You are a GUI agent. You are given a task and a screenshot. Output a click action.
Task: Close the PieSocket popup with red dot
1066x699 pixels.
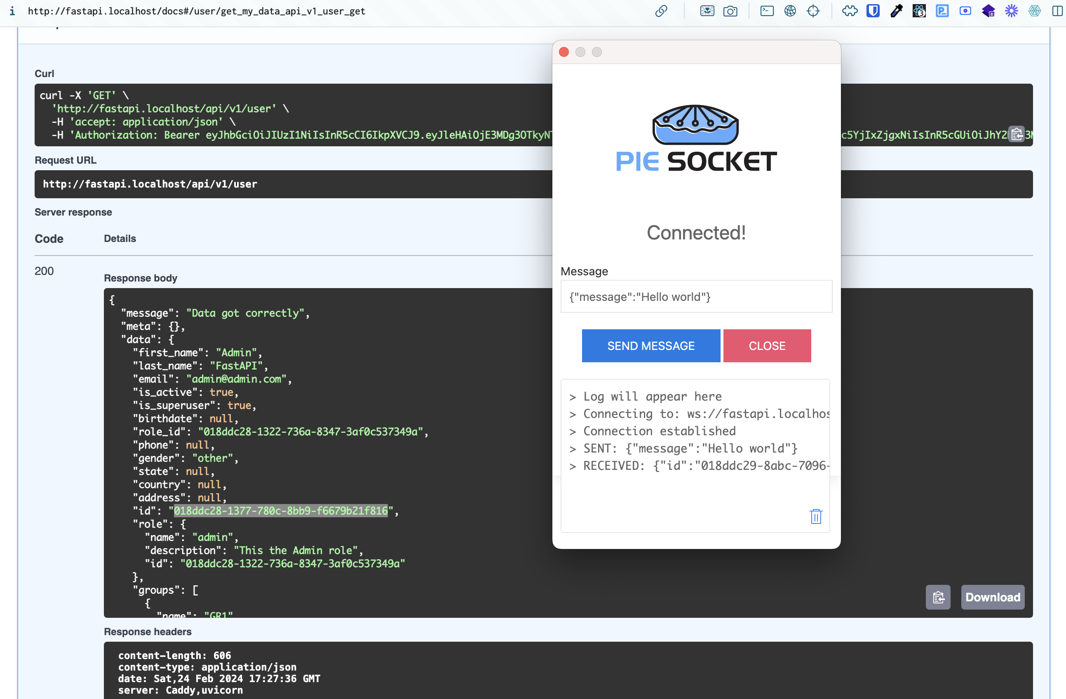coord(564,52)
